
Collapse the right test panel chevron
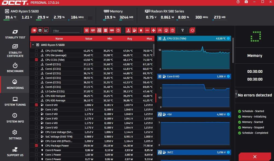(236, 94)
